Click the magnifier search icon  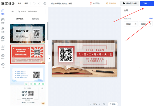click(x=19, y=11)
